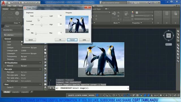Click the Sign In user icon

132,3
